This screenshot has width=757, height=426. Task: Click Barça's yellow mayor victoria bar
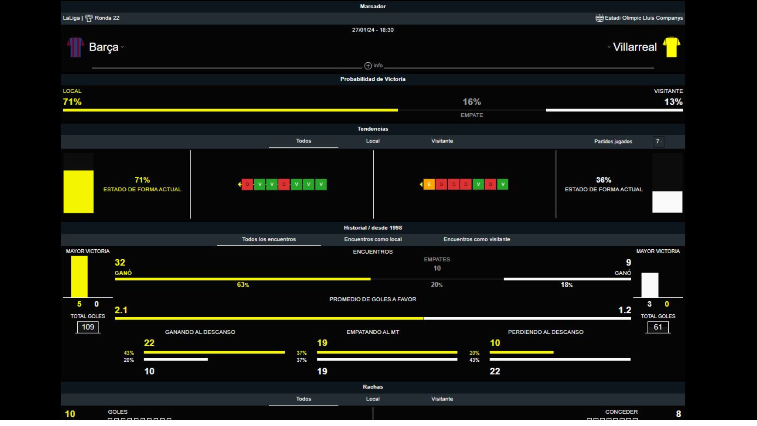coord(79,277)
